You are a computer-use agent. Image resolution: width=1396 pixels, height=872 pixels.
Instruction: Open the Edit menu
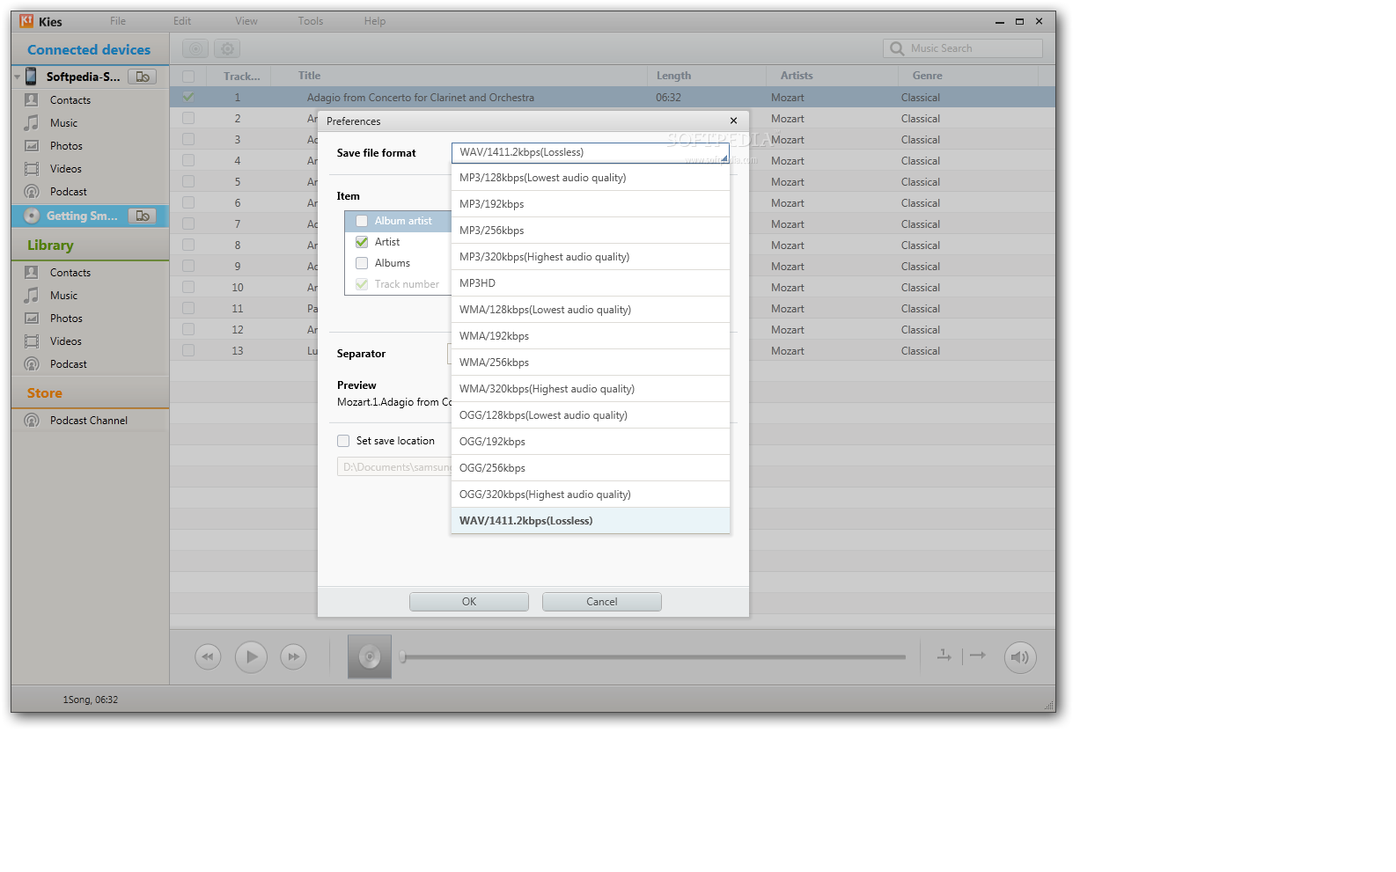click(x=182, y=21)
